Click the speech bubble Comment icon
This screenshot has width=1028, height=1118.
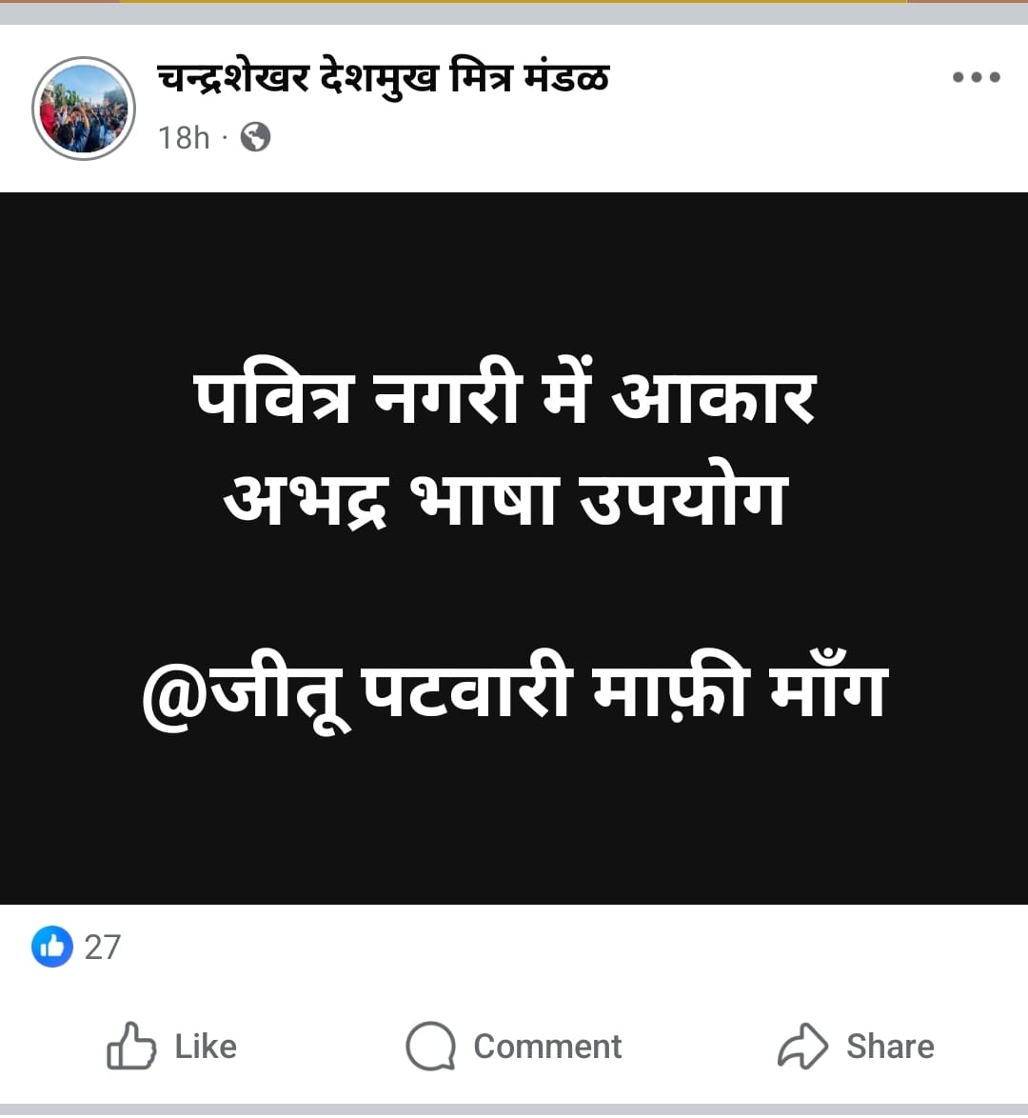[x=430, y=1047]
